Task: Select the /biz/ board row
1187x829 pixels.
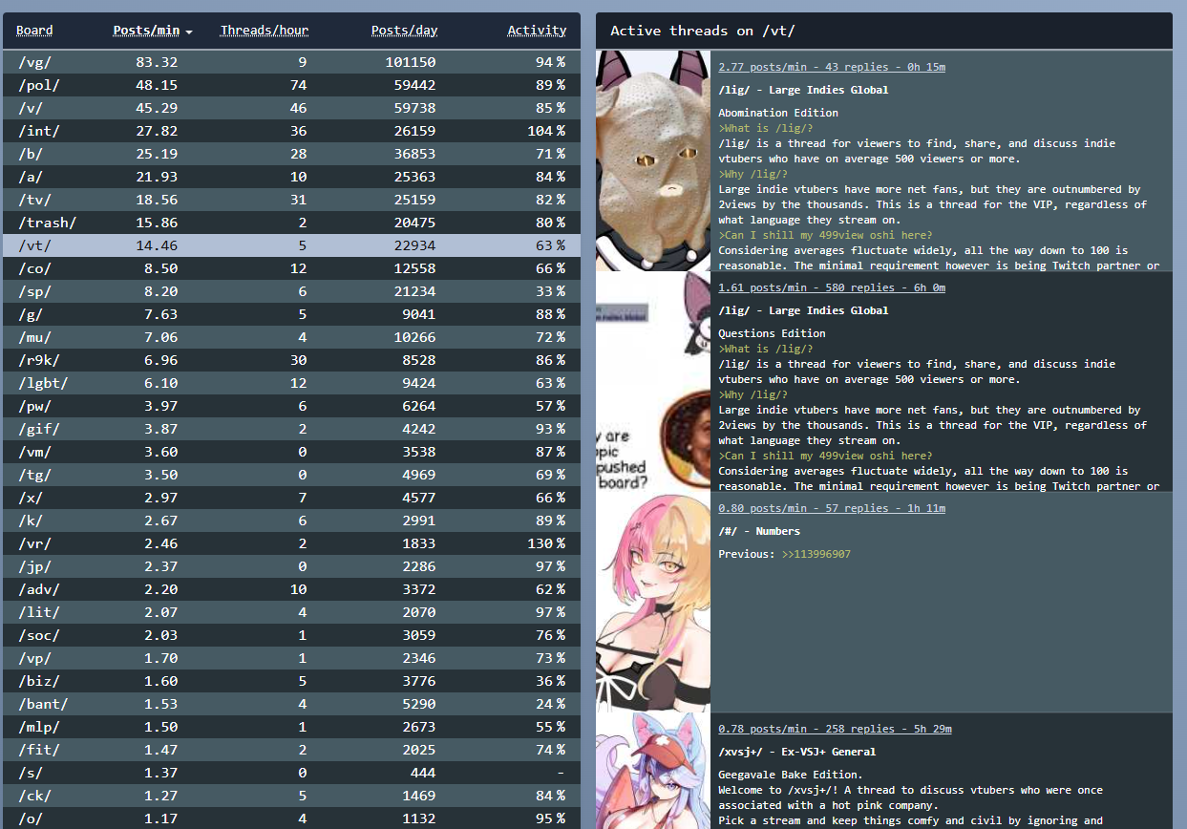Action: tap(291, 681)
